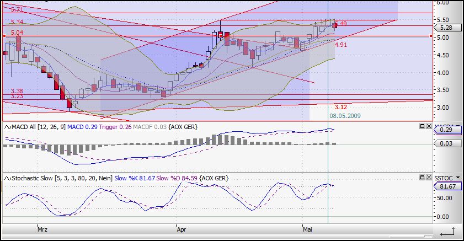464x241 pixels.
Task: Open the SSTOC axis dropdown
Action: pos(458,178)
